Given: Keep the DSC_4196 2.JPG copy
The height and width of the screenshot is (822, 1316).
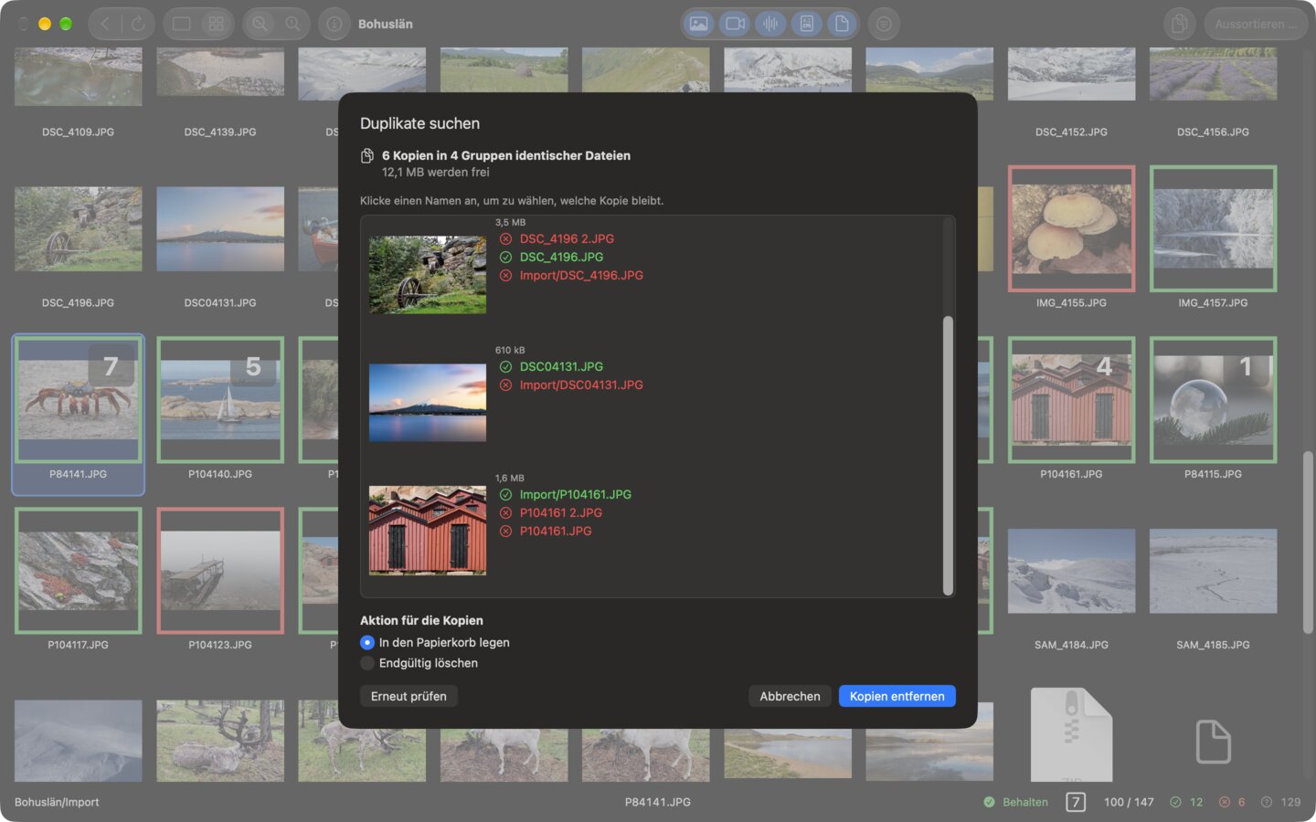Looking at the screenshot, I should click(x=567, y=239).
